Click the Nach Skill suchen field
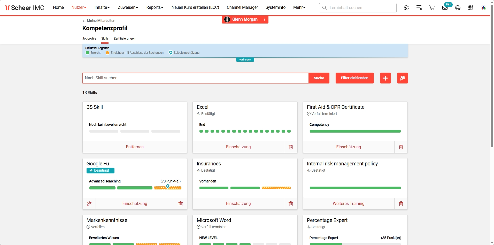 click(195, 78)
